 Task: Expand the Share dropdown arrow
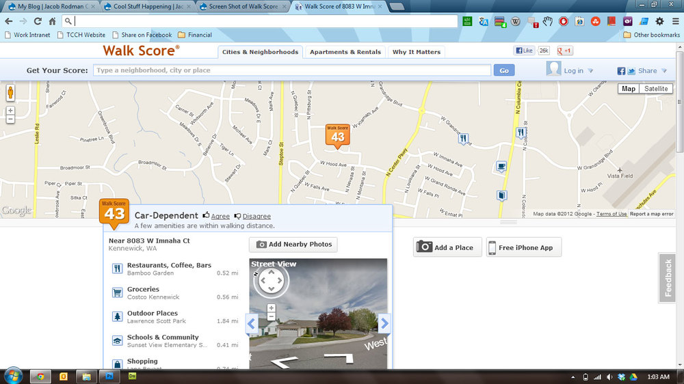tap(664, 70)
